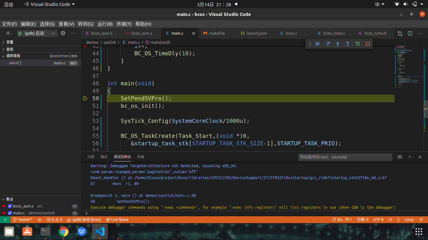Open the changes compare icon in the editor title
This screenshot has width=428, height=240.
click(400, 33)
